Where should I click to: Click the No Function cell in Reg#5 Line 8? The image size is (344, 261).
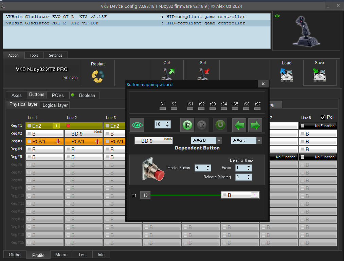[318, 157]
